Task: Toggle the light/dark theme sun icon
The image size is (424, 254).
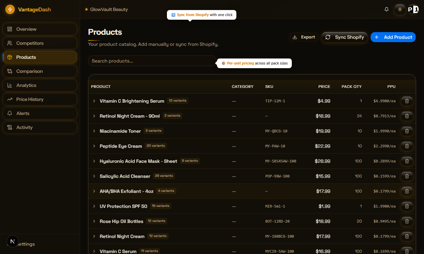Action: tap(400, 9)
